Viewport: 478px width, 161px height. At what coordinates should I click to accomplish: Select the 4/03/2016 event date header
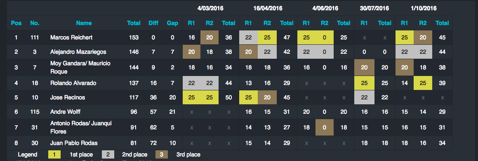[210, 8]
